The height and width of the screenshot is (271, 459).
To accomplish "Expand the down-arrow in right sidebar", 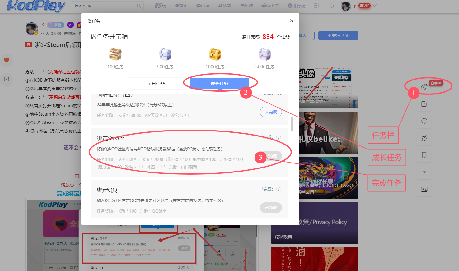I will (424, 172).
